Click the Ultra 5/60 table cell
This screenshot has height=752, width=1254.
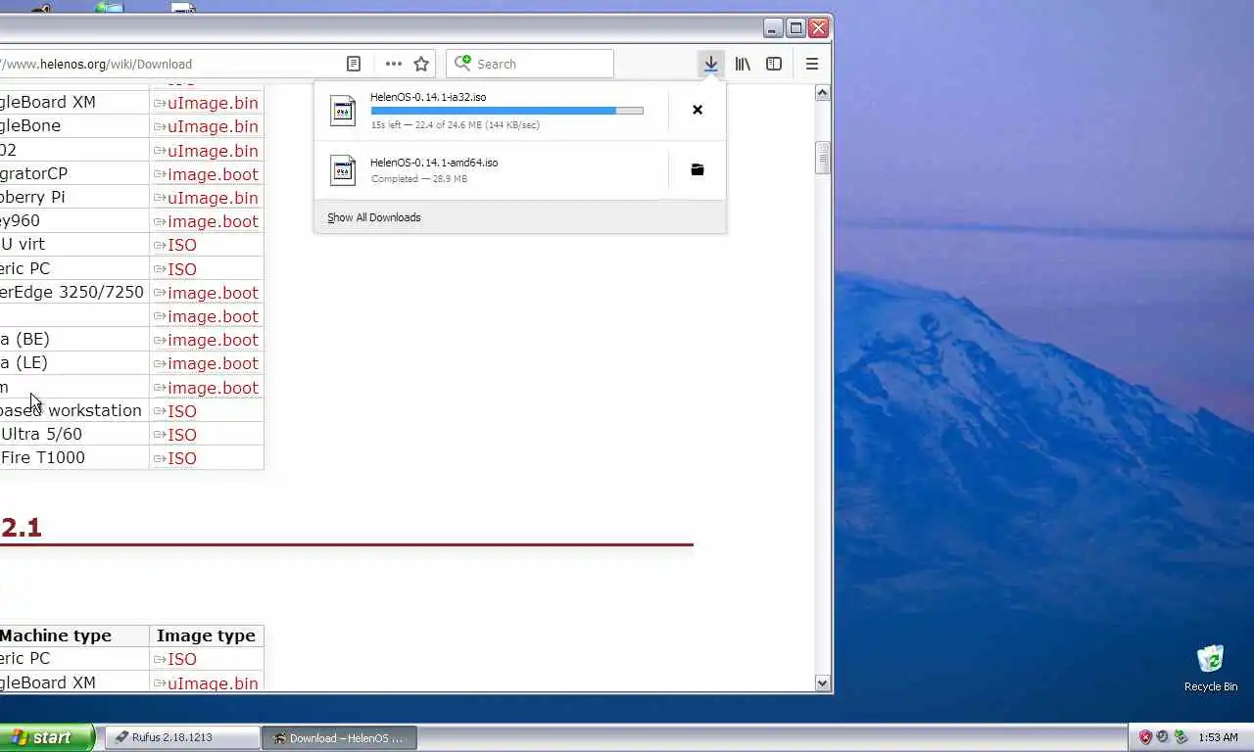point(73,434)
